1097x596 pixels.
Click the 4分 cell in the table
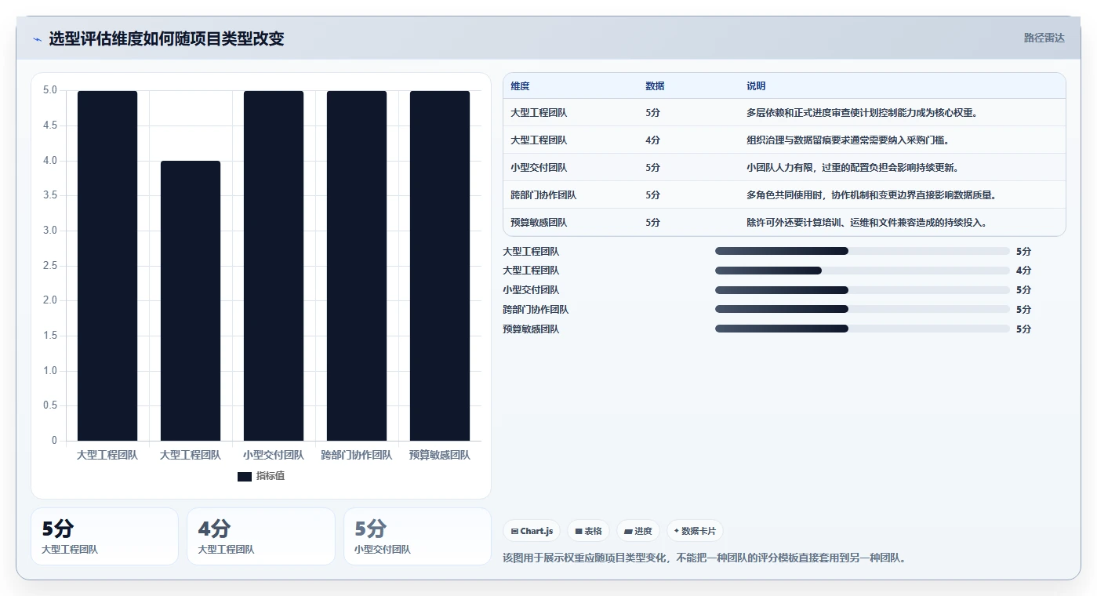pos(652,140)
